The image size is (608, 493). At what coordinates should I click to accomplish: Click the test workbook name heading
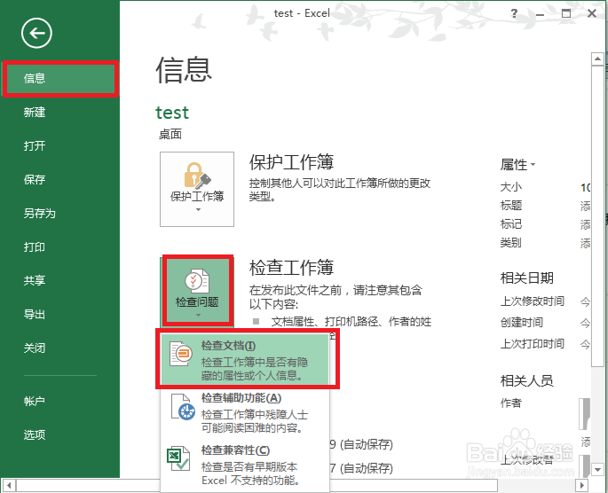coord(172,113)
